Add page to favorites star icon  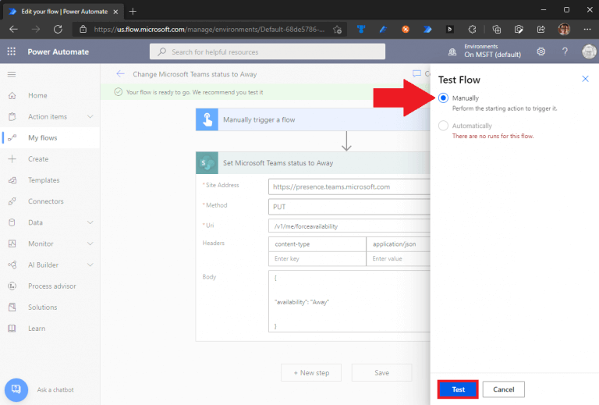[337, 30]
